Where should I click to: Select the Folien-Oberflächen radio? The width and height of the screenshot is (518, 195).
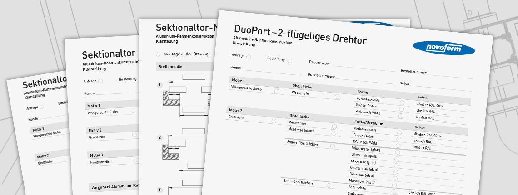tap(332, 146)
